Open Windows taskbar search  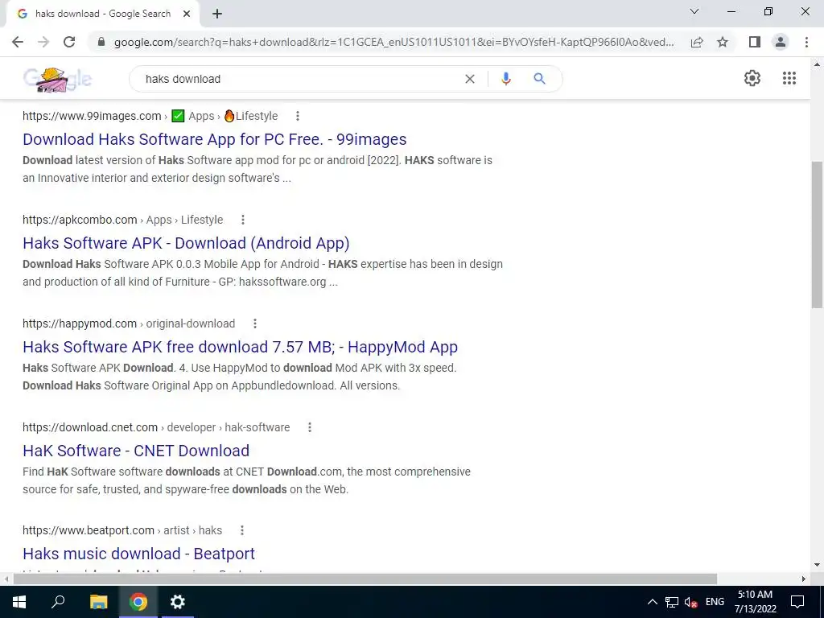58,602
